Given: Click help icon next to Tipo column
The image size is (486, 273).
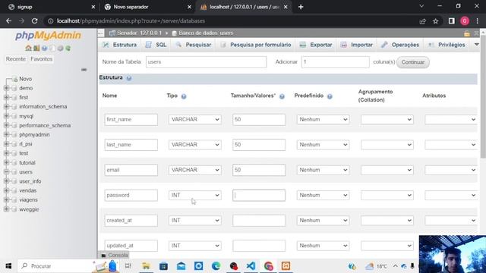Looking at the screenshot, I should pos(184,96).
